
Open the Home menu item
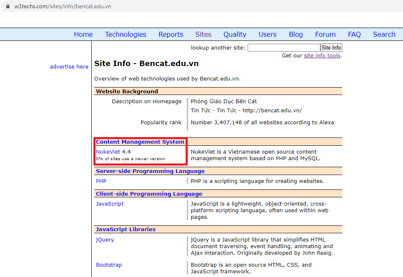[x=83, y=34]
